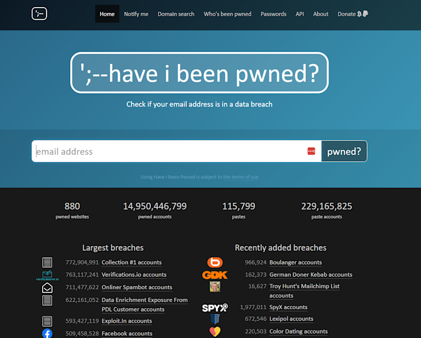Open Verifications.io accounts link

[x=134, y=275]
